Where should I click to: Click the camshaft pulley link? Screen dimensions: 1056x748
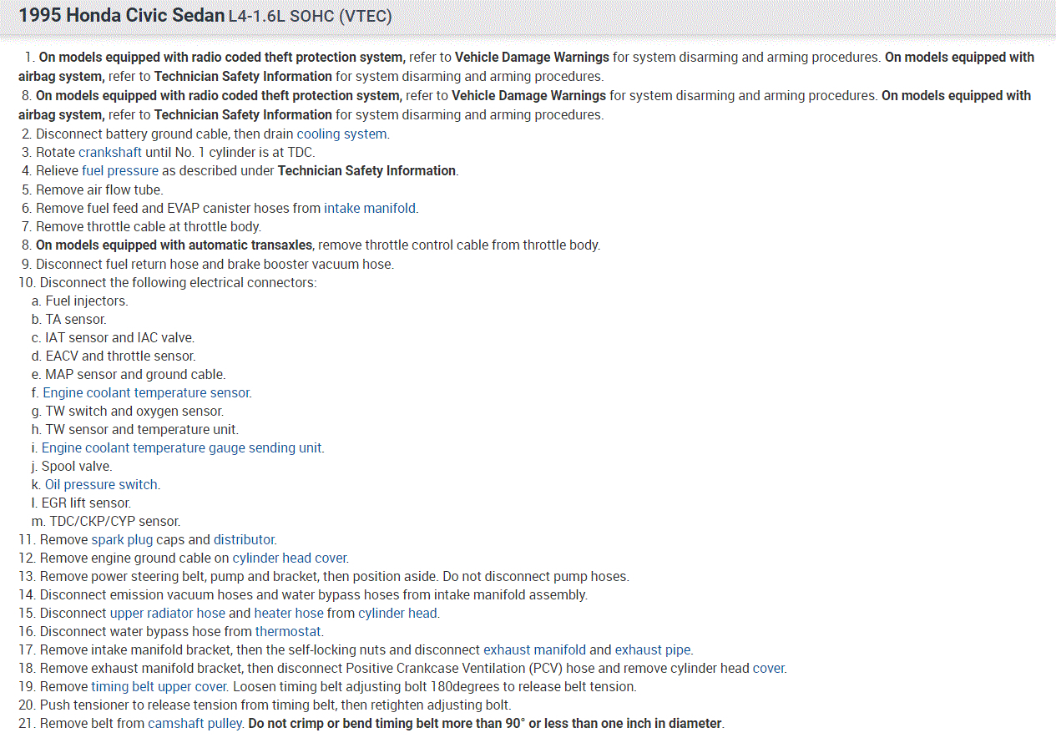click(195, 723)
